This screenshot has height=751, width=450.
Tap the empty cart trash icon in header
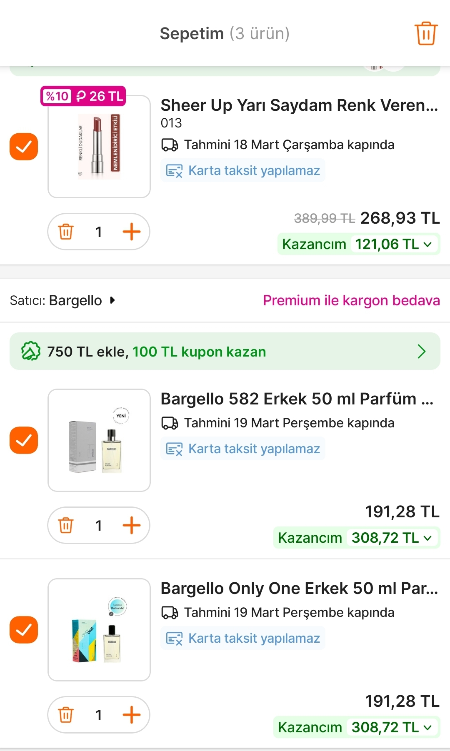[x=425, y=33]
